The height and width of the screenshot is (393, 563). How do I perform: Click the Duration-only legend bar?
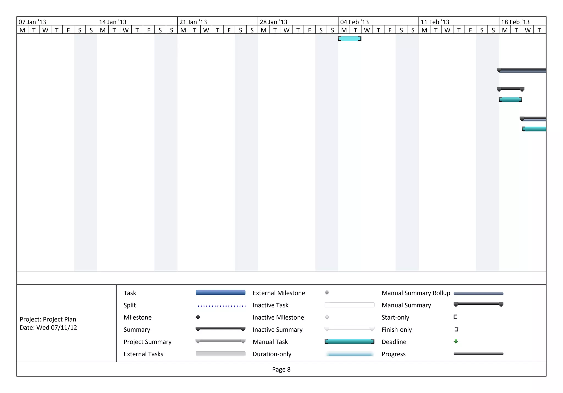click(349, 354)
